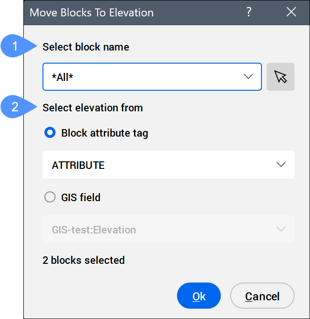This screenshot has height=319, width=310.
Task: Click the "Select elevation from" heading
Action: click(x=92, y=108)
